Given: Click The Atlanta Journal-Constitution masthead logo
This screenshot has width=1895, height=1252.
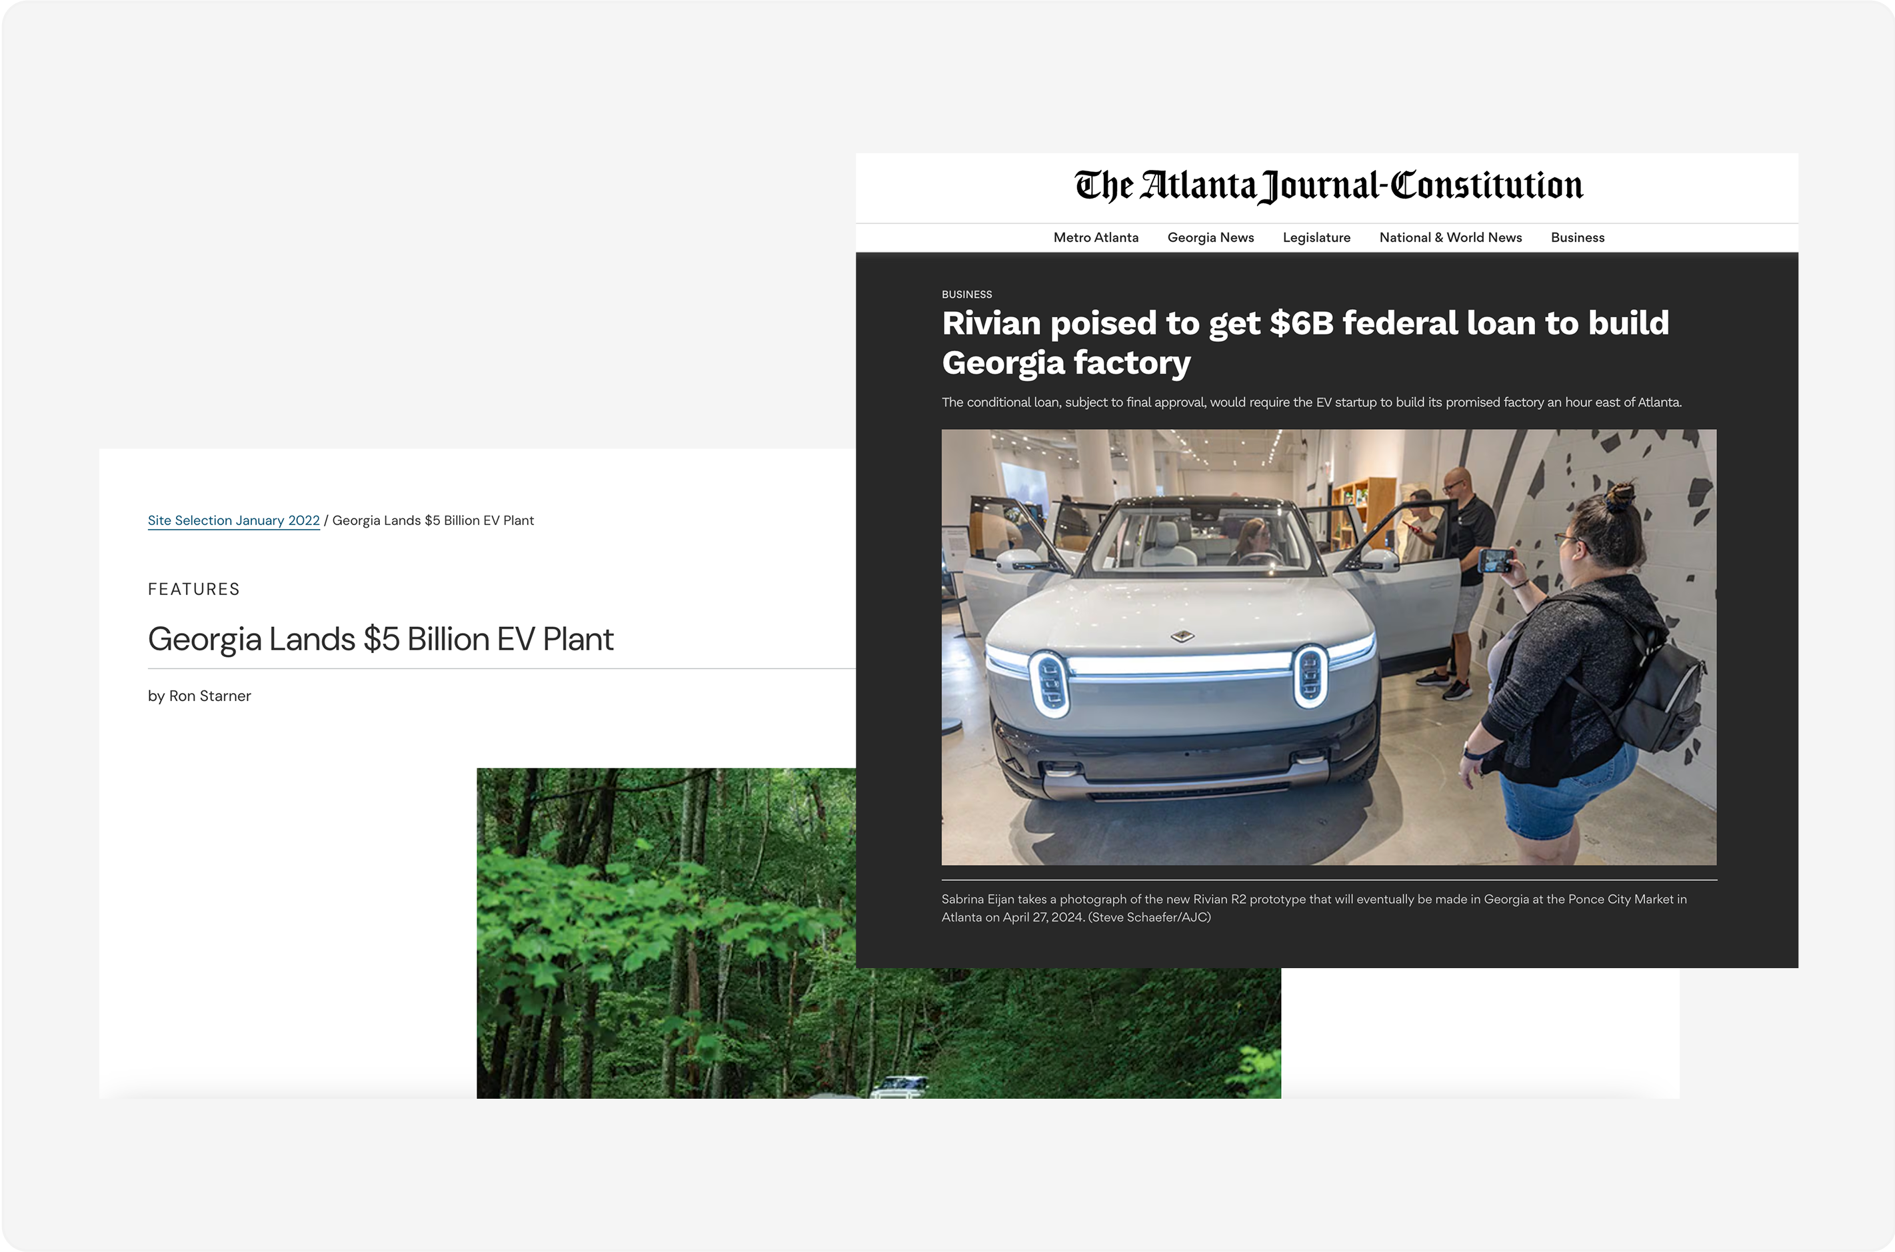Looking at the screenshot, I should [x=1327, y=186].
